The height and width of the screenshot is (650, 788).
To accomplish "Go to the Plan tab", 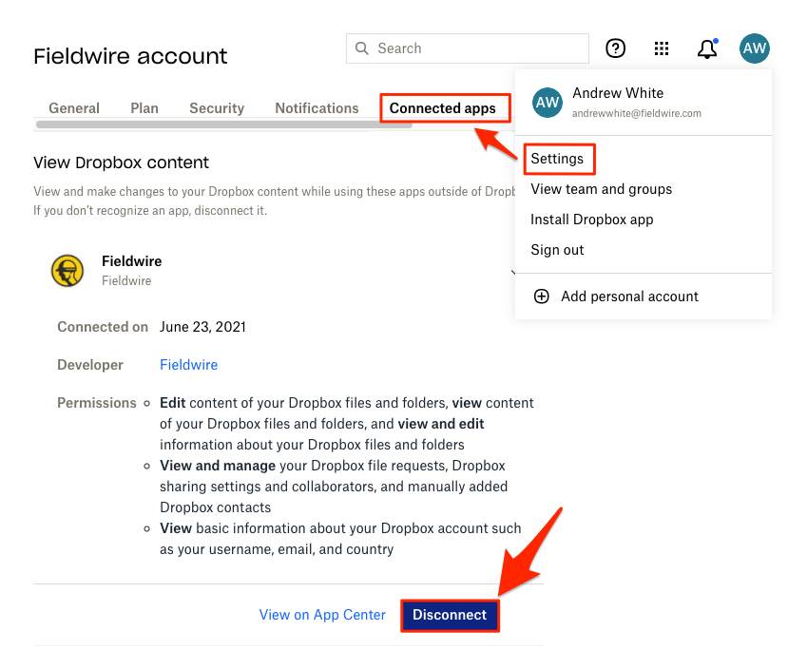I will click(144, 107).
